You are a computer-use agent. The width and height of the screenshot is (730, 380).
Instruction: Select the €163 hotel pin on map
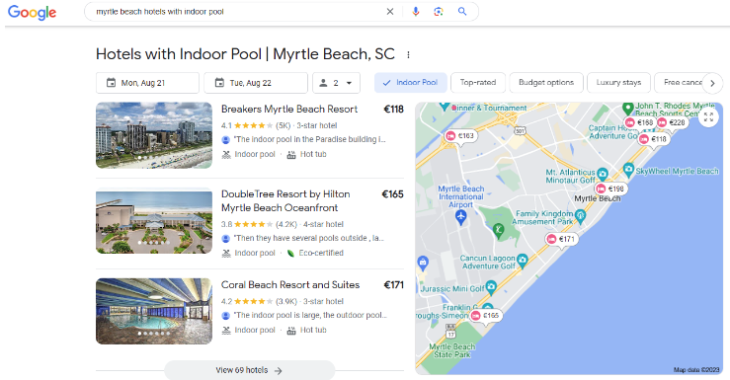tap(460, 136)
